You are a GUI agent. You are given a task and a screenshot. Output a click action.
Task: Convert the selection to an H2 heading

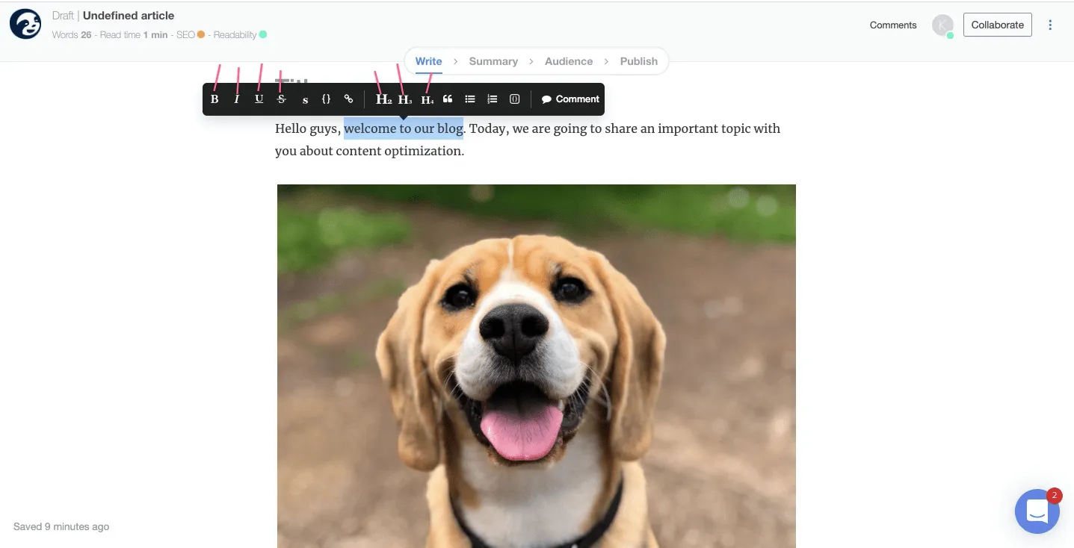[383, 99]
